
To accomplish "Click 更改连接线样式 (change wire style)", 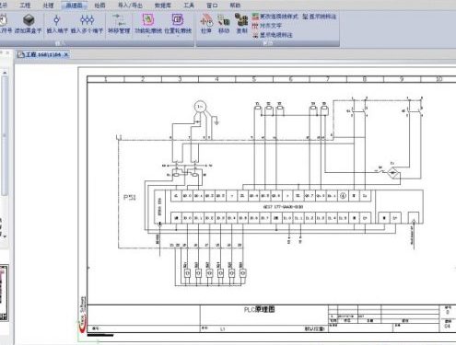I will [275, 17].
